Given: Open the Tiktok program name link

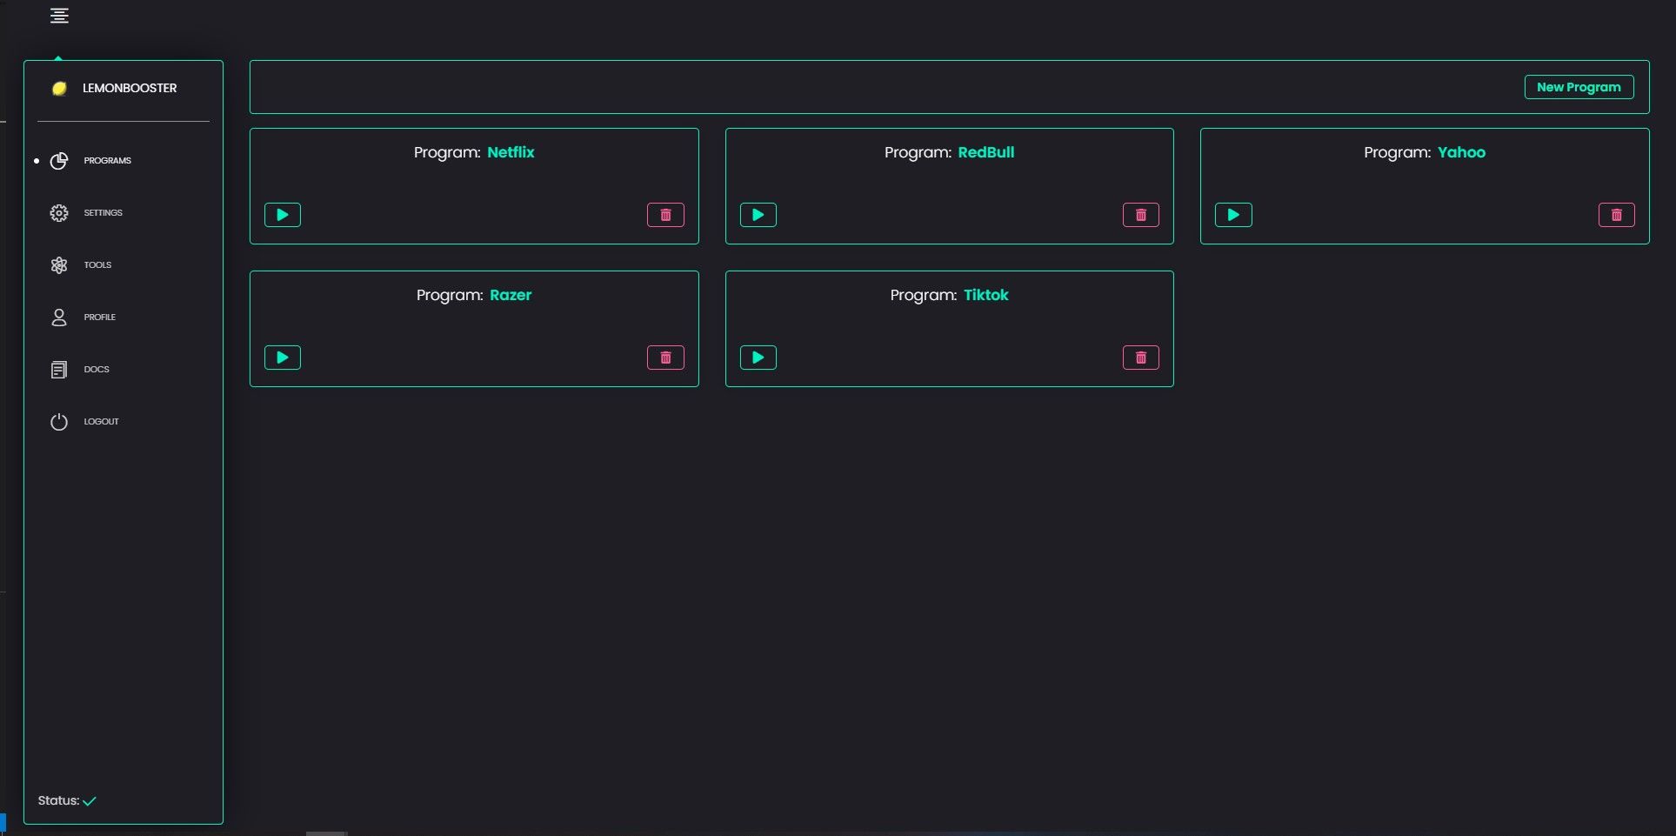Looking at the screenshot, I should click(x=986, y=295).
